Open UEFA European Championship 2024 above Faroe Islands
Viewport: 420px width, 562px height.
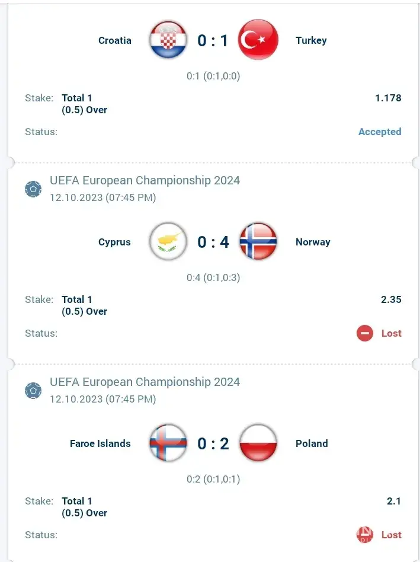click(145, 382)
